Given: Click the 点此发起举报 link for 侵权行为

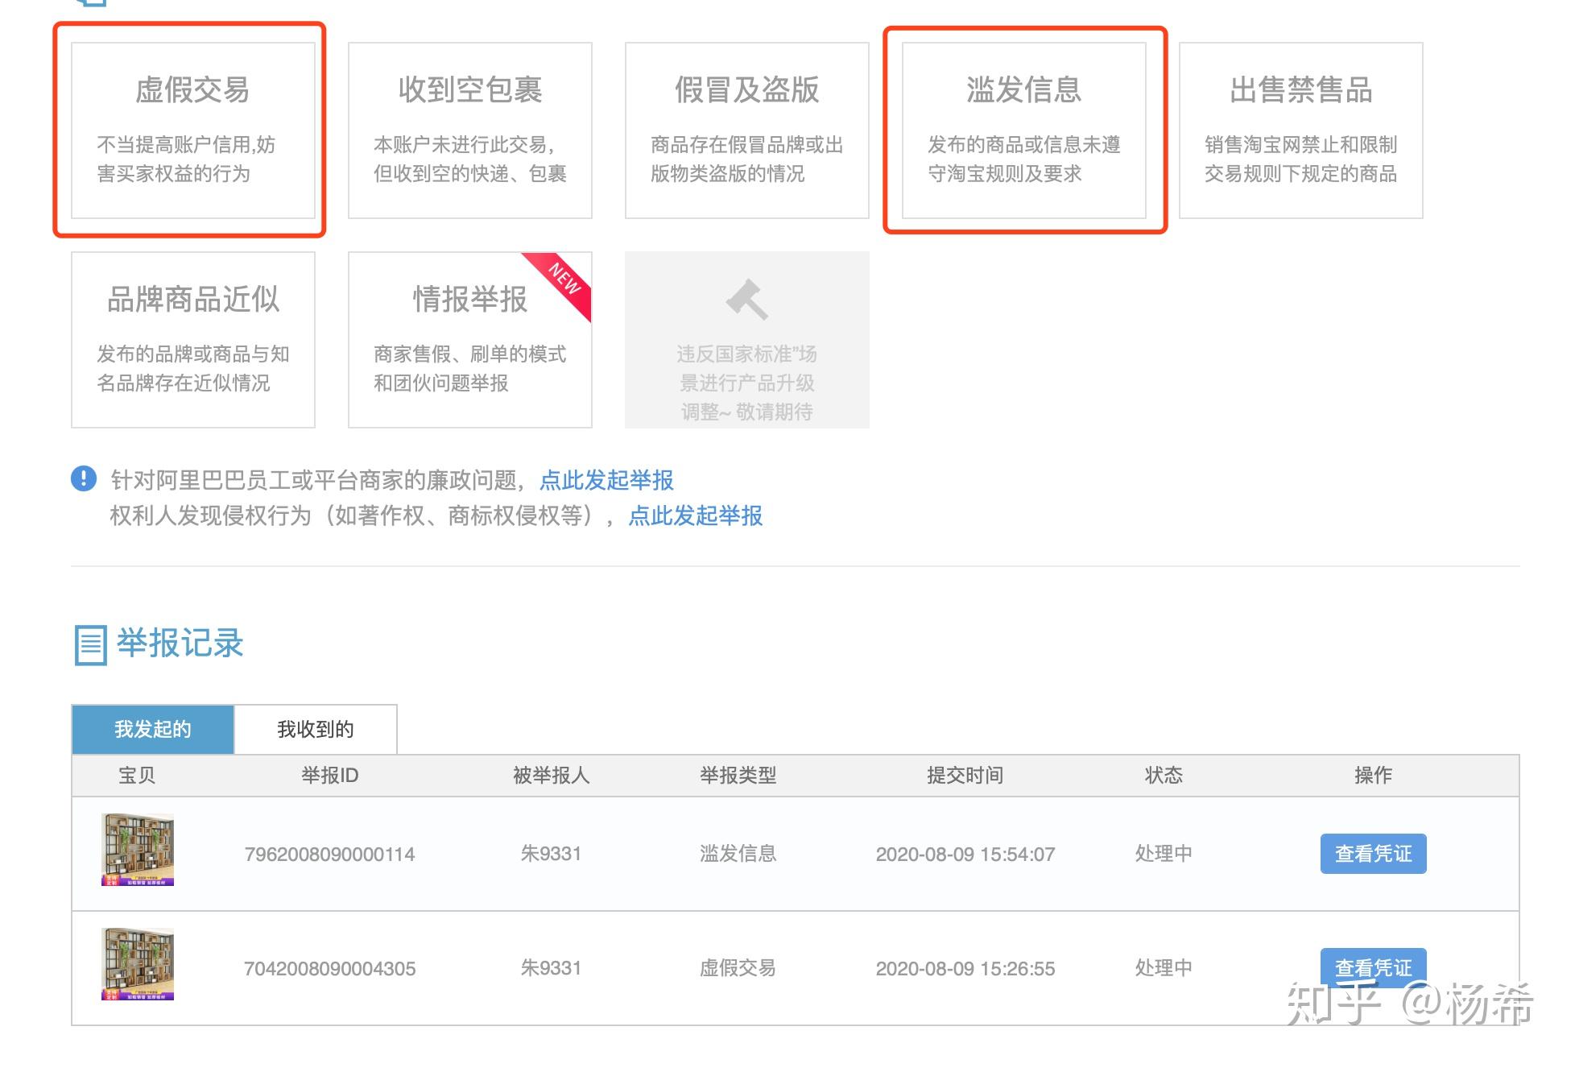Looking at the screenshot, I should tap(695, 516).
